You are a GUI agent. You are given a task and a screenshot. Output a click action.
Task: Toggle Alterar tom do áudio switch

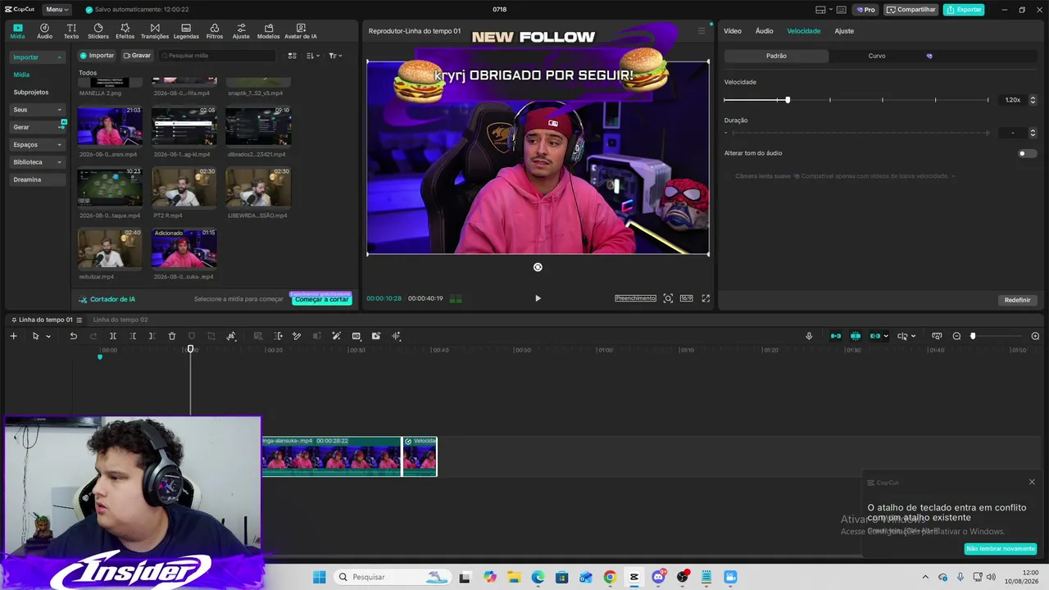(1026, 153)
